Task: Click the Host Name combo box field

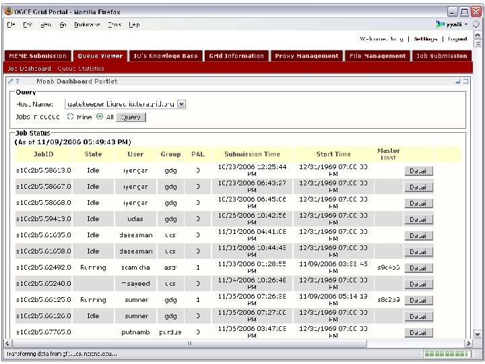Action: [x=125, y=104]
